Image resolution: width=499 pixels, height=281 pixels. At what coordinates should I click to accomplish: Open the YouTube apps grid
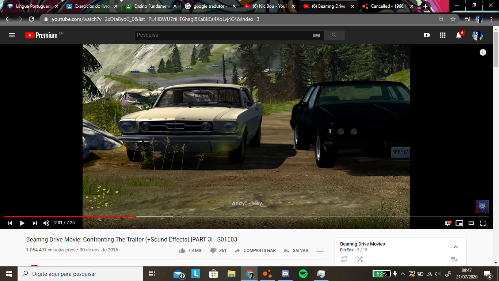click(443, 35)
